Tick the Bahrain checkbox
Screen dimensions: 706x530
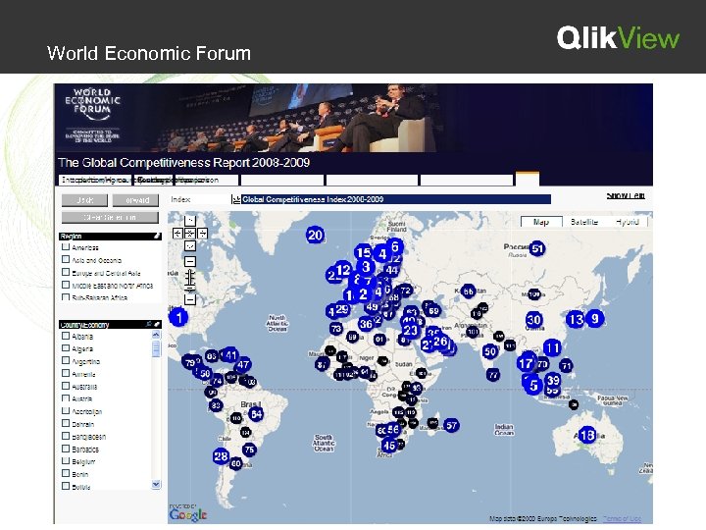(66, 424)
